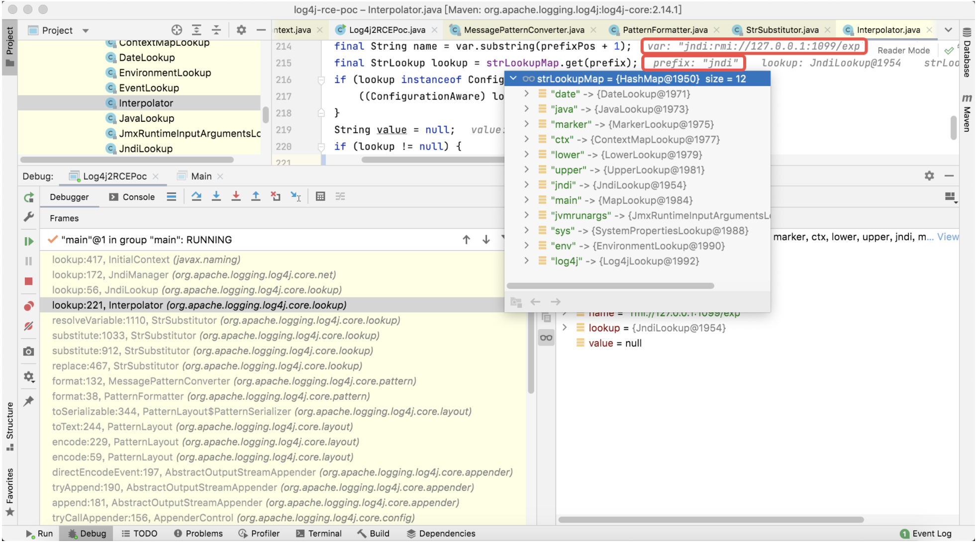
Task: Stop the debug session
Action: click(29, 281)
